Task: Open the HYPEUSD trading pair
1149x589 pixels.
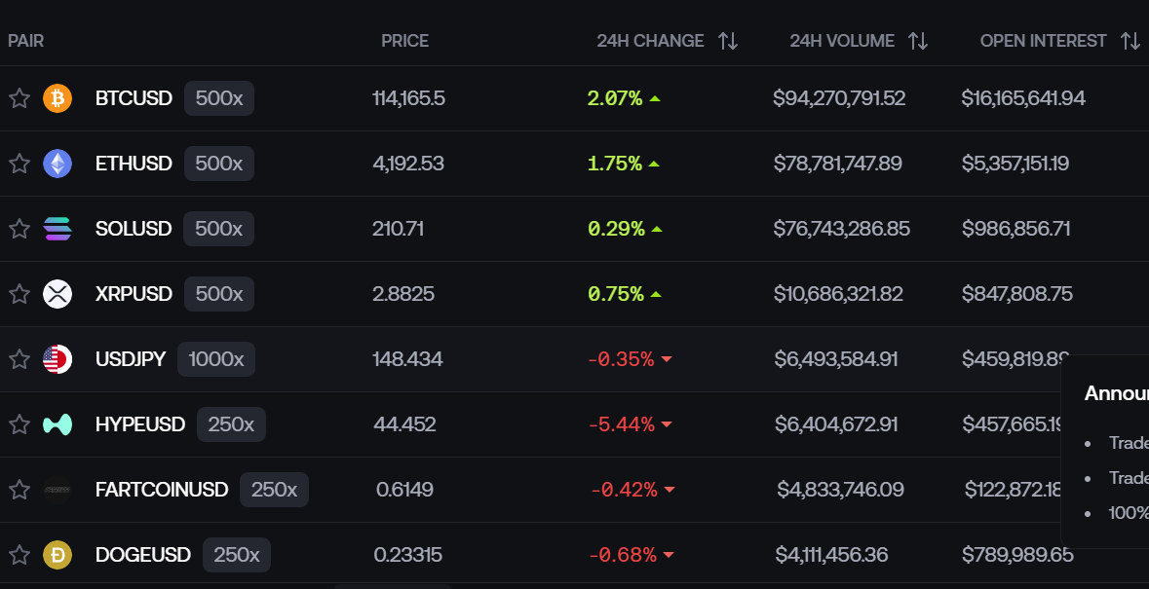Action: coord(140,424)
